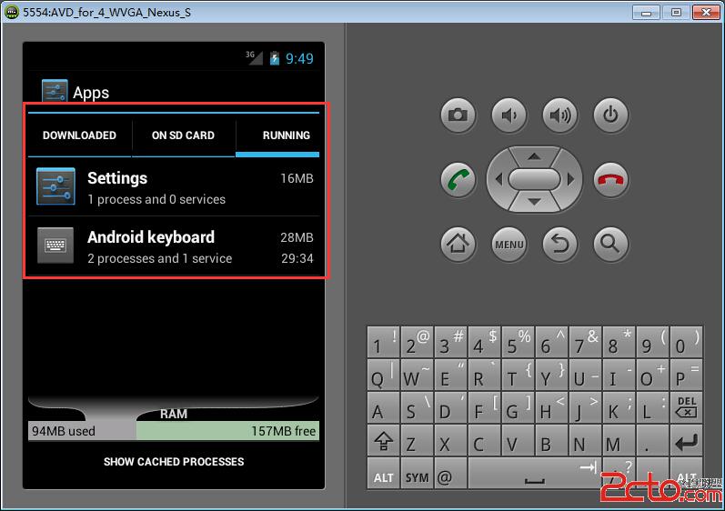The height and width of the screenshot is (511, 725).
Task: Click the emulator power button
Action: [610, 115]
